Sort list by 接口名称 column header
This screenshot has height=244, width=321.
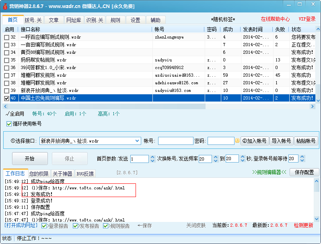(31, 29)
